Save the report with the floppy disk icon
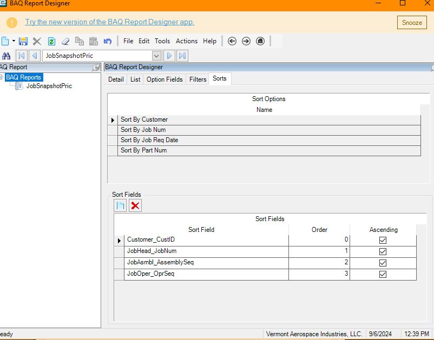The width and height of the screenshot is (434, 340). [x=23, y=41]
